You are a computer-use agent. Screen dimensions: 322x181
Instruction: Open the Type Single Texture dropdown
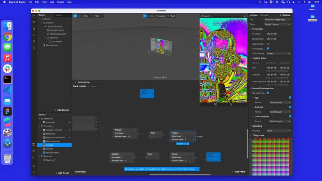(x=277, y=24)
